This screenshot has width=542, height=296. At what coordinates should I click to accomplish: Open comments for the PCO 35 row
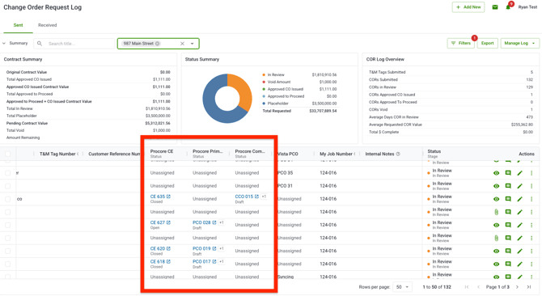[508, 173]
